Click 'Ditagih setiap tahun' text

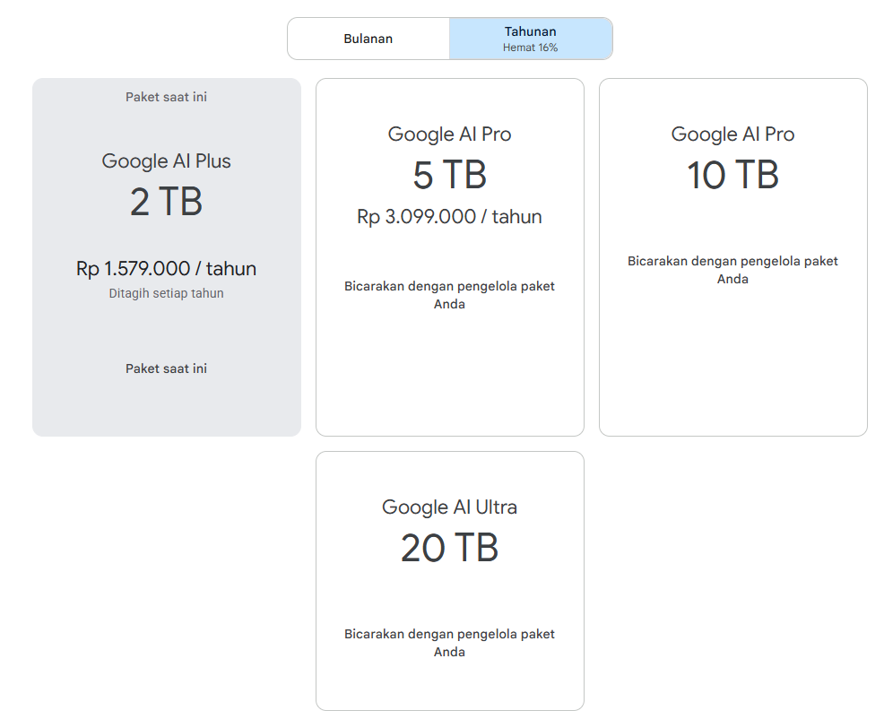coord(167,293)
